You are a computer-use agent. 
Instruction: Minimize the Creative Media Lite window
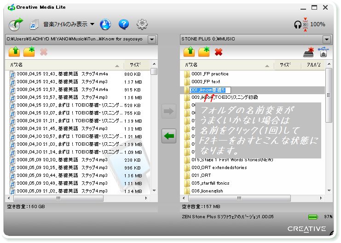pos(303,8)
